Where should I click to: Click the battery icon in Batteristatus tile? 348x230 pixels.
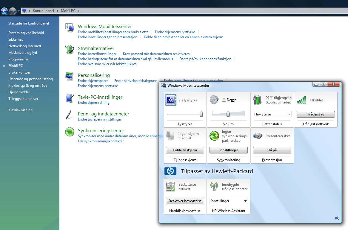pos(258,100)
